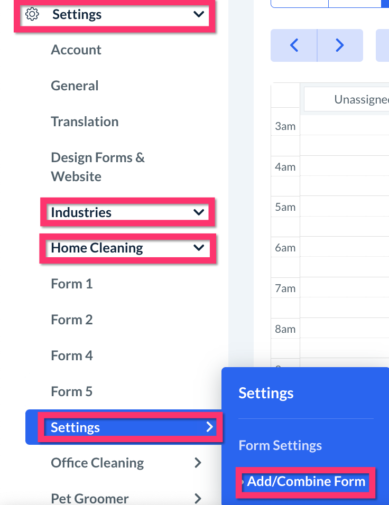Open the Translation settings page
389x505 pixels.
pyautogui.click(x=85, y=122)
